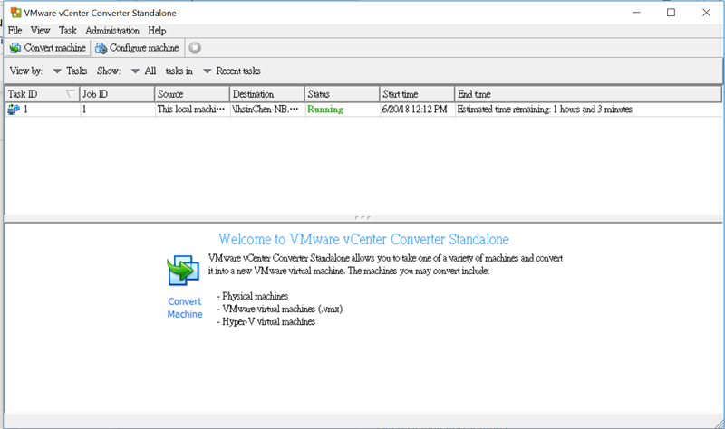Select the 'This local machi…' source cell
This screenshot has height=429, width=725.
click(192, 110)
